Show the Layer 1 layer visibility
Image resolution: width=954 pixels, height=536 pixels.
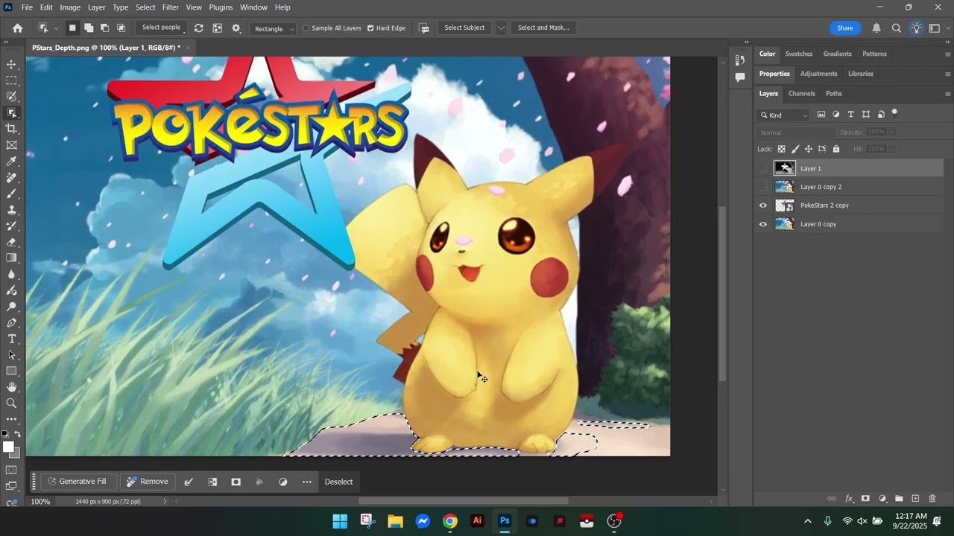pos(762,168)
